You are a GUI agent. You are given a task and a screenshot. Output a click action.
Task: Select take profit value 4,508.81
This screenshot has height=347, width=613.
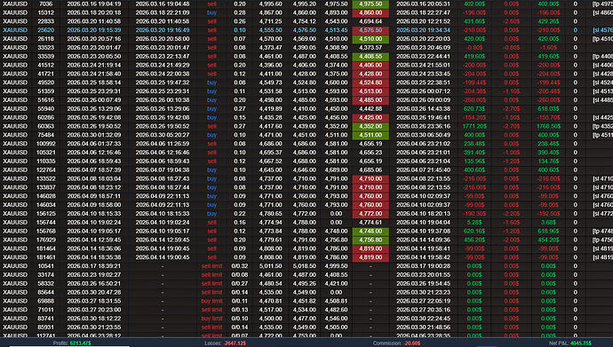[x=336, y=301]
